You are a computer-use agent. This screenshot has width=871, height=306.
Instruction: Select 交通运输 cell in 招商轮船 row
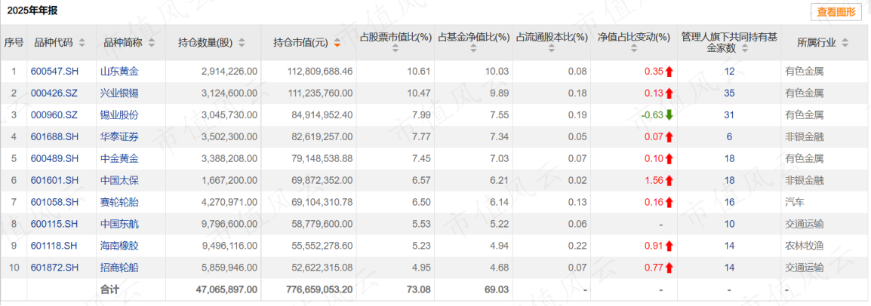click(x=805, y=268)
